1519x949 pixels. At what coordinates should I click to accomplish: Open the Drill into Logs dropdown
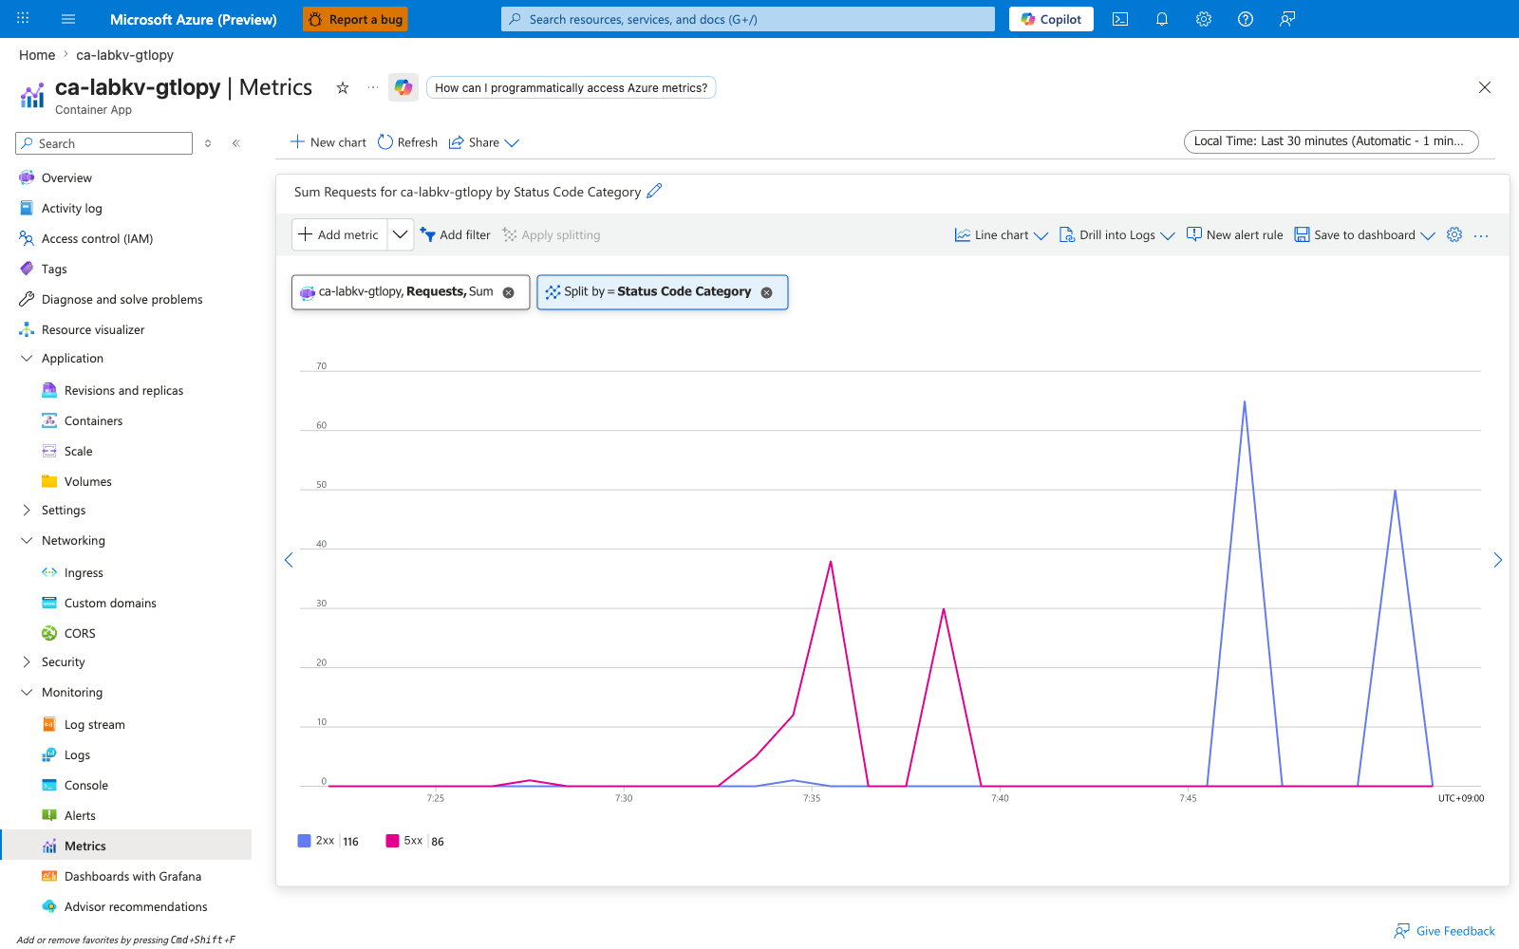click(x=1117, y=234)
